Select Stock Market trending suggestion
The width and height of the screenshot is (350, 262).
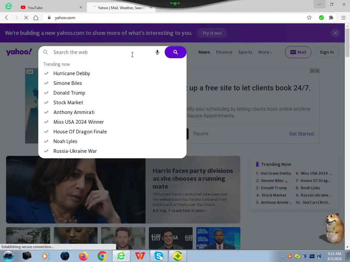coord(112,102)
